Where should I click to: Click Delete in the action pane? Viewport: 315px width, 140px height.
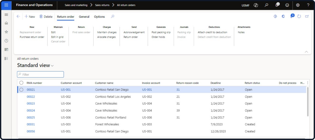[x=46, y=17]
